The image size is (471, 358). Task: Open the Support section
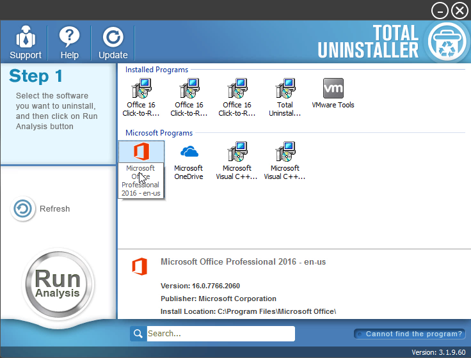[x=26, y=43]
